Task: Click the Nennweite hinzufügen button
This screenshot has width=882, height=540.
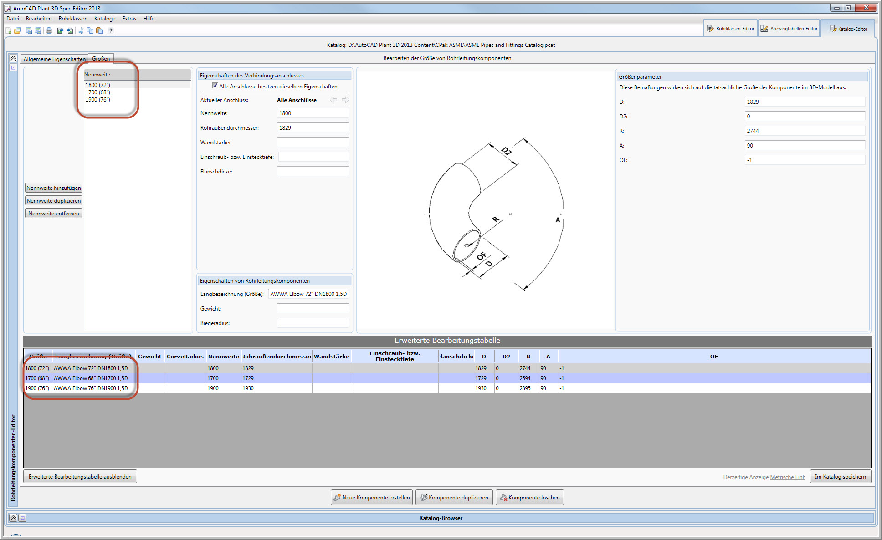Action: [x=54, y=188]
